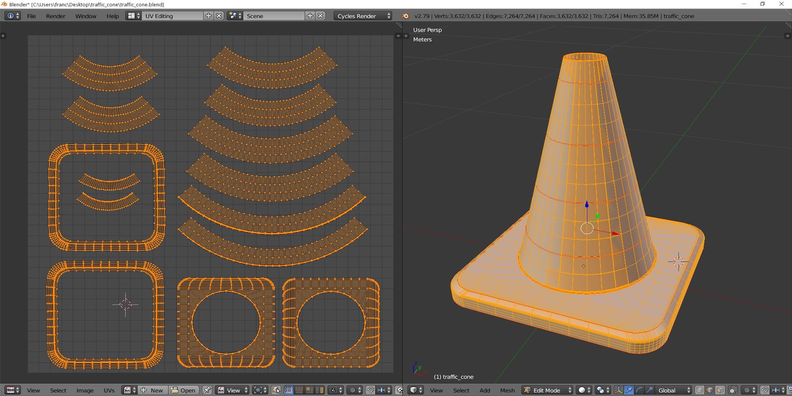Toggle limit selection to visible
This screenshot has height=396, width=792.
click(733, 390)
